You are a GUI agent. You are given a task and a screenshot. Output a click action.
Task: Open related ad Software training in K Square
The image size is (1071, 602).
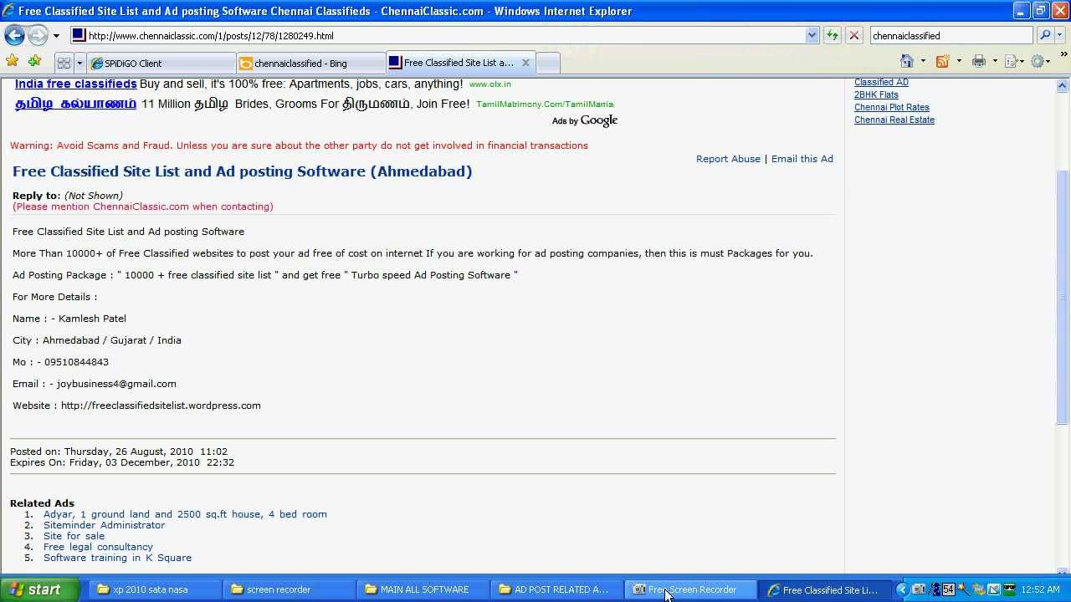tap(117, 558)
